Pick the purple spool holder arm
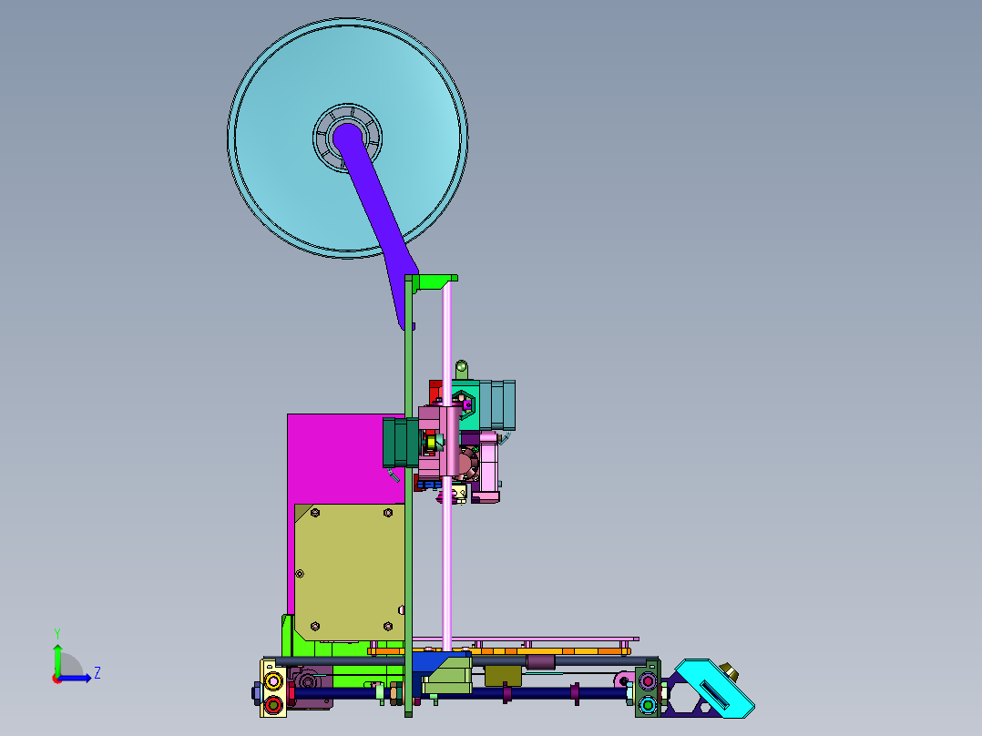Image resolution: width=982 pixels, height=736 pixels. click(x=380, y=220)
